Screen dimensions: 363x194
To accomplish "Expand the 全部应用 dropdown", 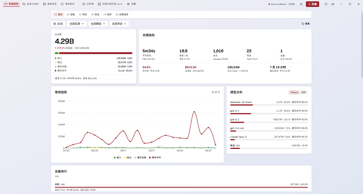I will [x=77, y=24].
